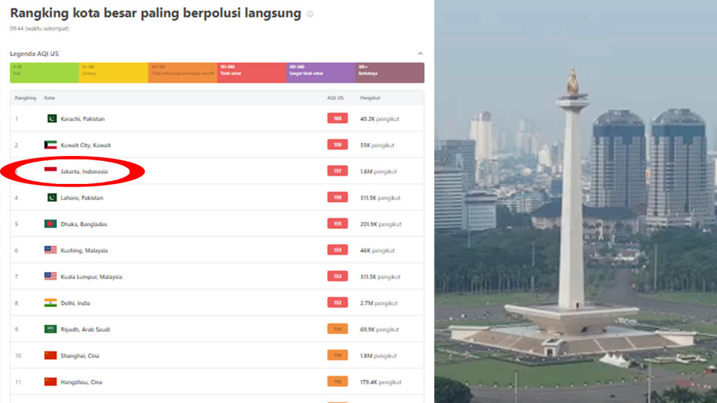Click the Saudi flag beside Riyadh

click(50, 330)
